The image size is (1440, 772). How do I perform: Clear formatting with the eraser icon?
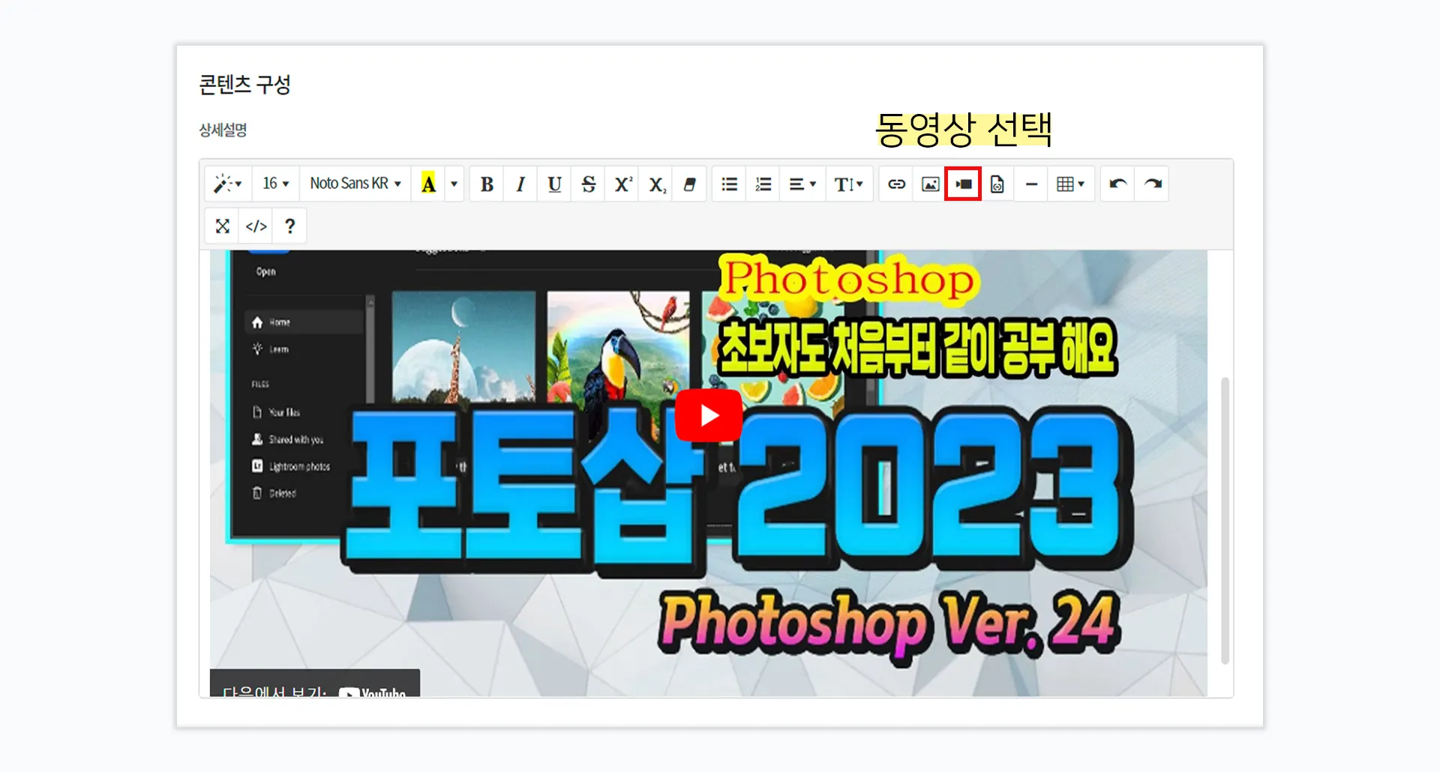pos(690,184)
